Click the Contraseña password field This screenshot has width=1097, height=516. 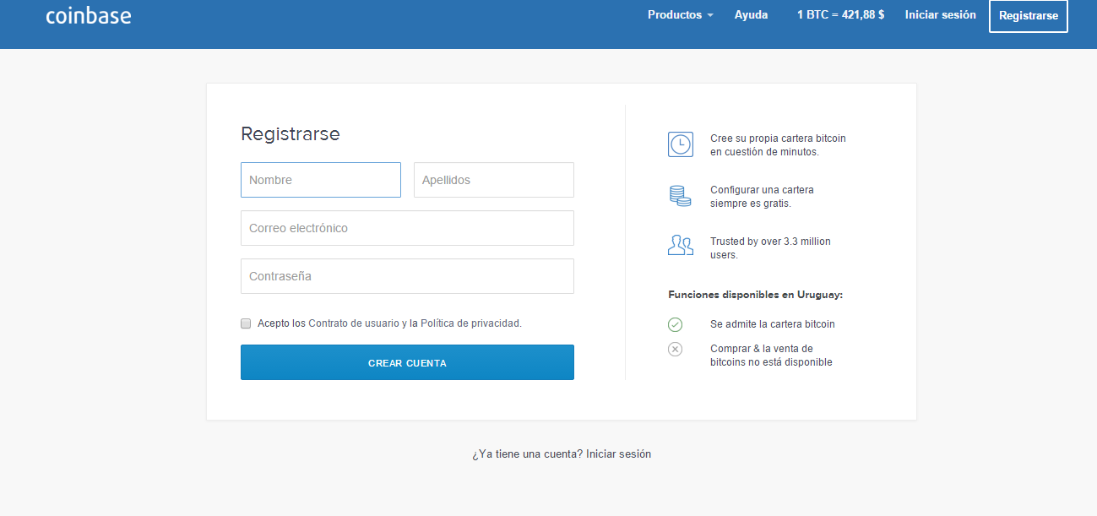tap(407, 276)
